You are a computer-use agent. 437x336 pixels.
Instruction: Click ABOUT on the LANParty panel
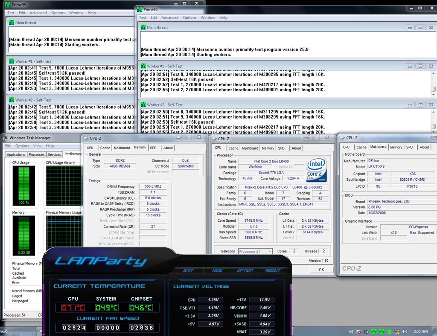pyautogui.click(x=273, y=270)
